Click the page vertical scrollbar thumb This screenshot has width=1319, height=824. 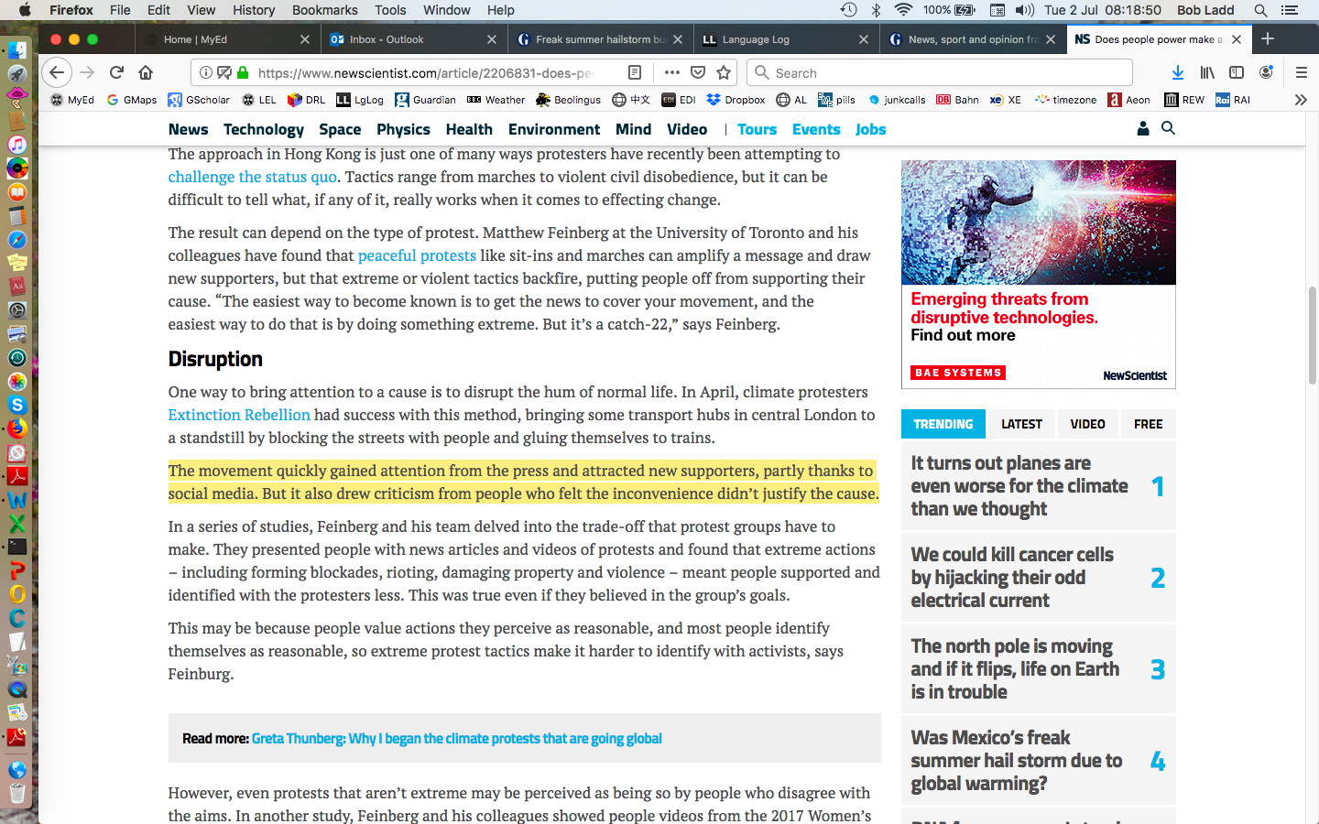[1312, 335]
